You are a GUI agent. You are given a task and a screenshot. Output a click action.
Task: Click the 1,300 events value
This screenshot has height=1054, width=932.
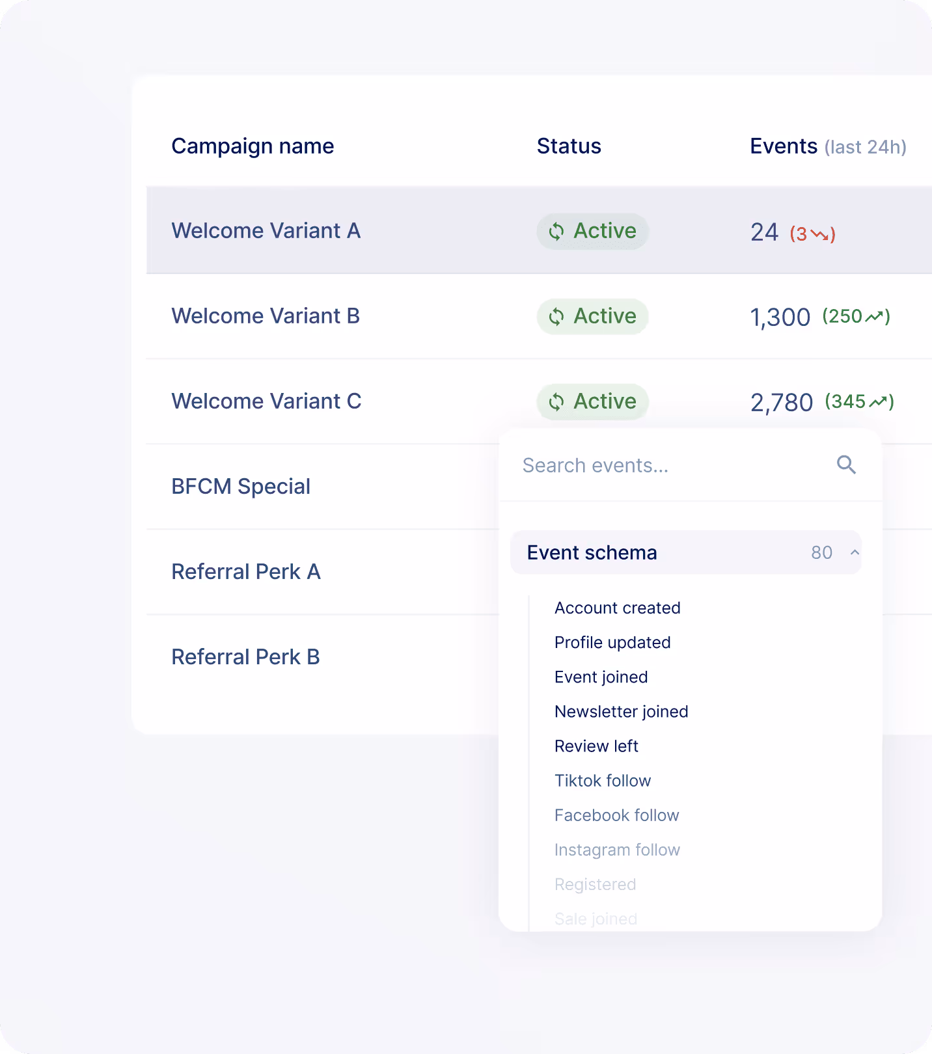(x=780, y=318)
